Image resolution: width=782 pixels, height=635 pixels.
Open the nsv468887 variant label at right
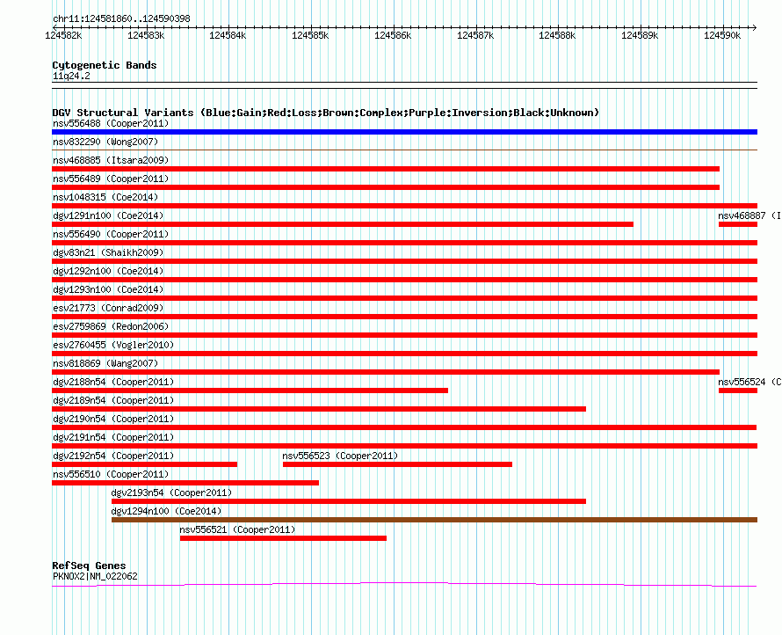(x=749, y=215)
